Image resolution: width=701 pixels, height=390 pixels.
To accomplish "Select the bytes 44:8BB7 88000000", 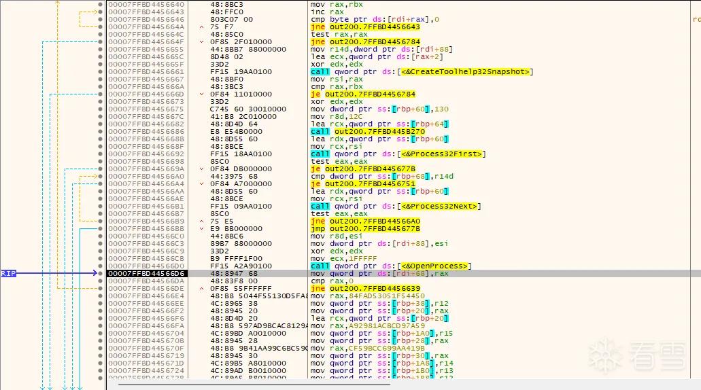I will click(248, 49).
